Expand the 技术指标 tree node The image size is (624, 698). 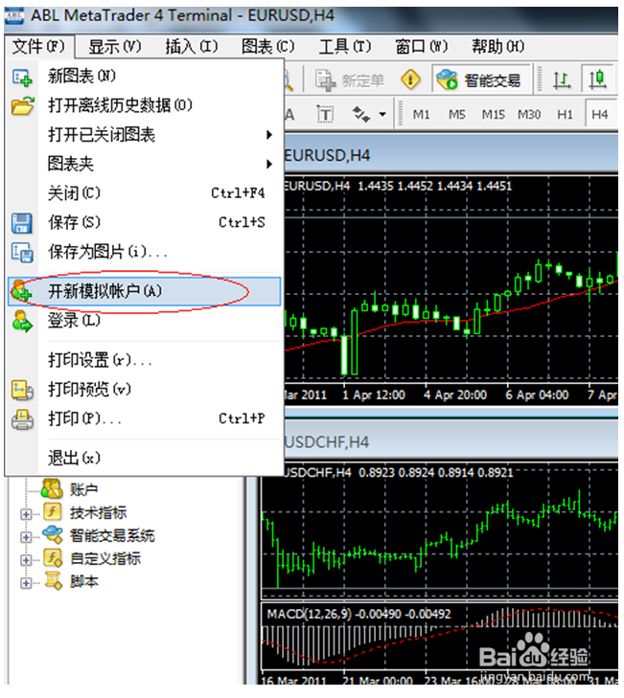26,514
